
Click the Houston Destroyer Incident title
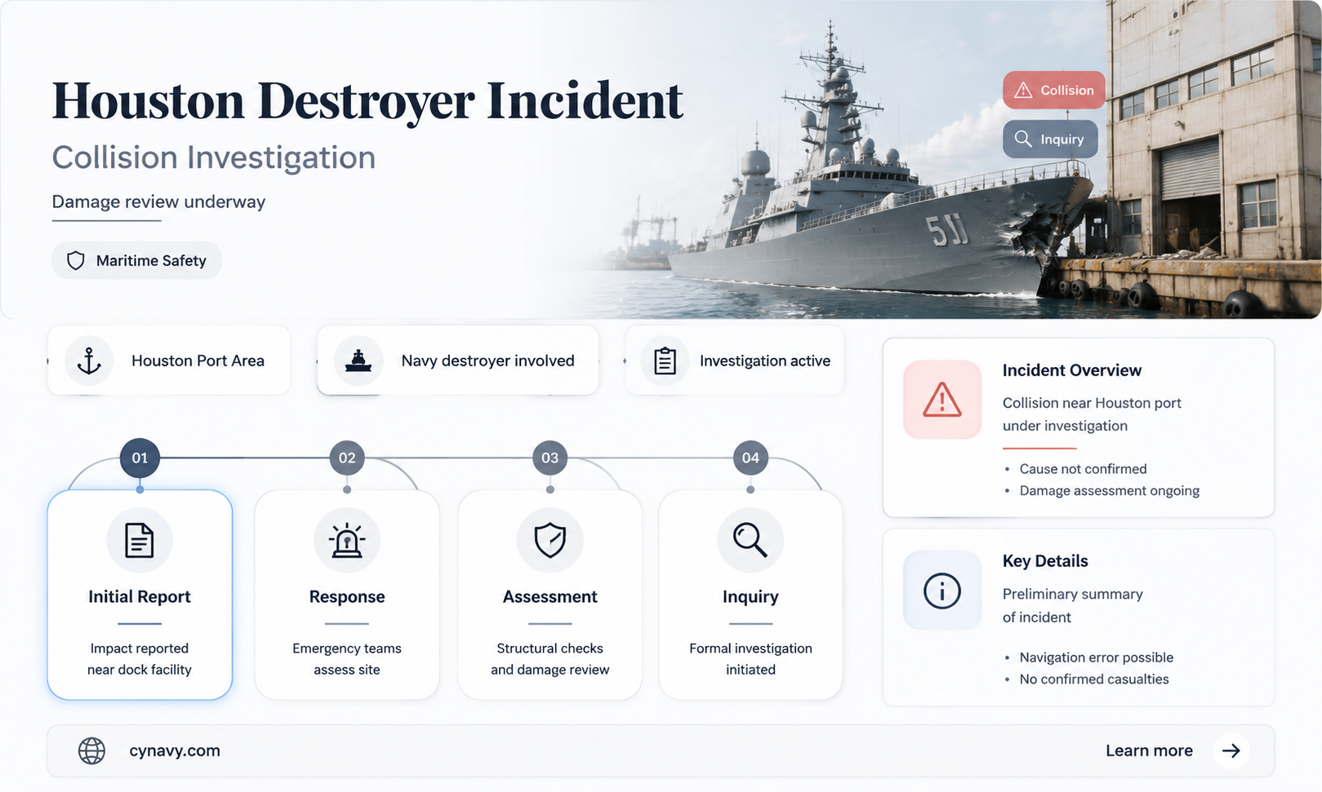[x=367, y=101]
